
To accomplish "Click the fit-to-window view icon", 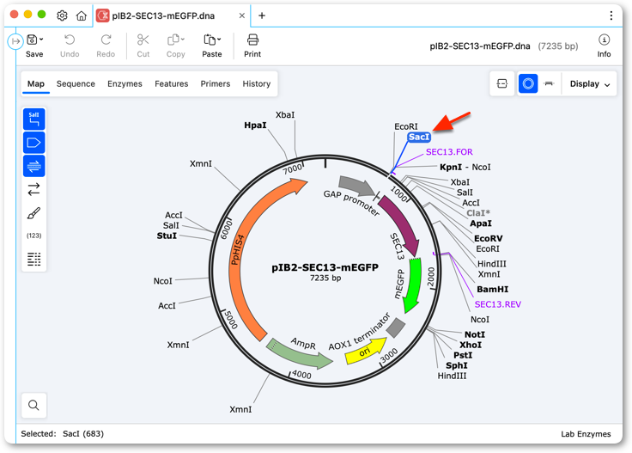I will pyautogui.click(x=501, y=84).
